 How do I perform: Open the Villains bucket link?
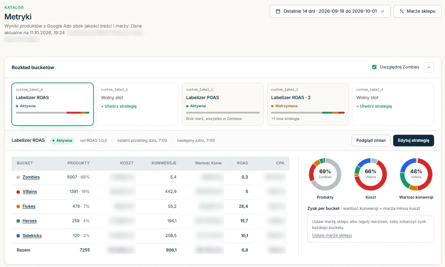(x=30, y=192)
